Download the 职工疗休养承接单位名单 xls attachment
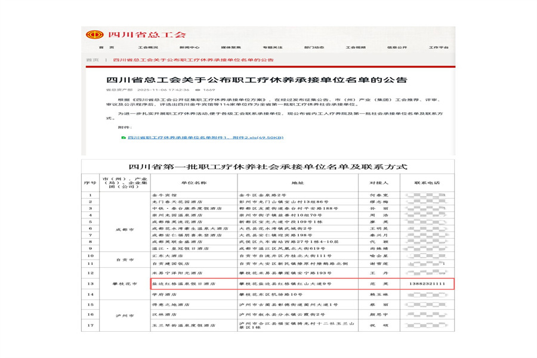This screenshot has height=358, width=537. point(205,138)
